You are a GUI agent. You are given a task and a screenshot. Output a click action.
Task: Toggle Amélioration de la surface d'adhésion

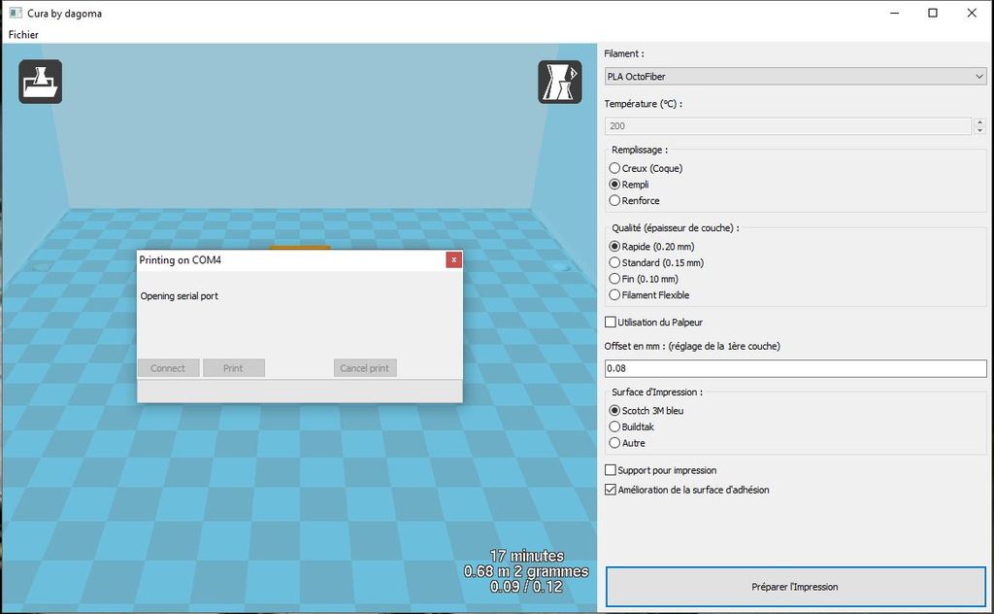click(611, 490)
